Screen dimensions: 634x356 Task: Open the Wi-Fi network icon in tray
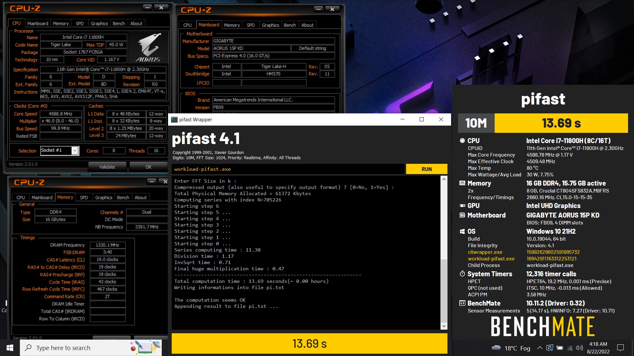(x=570, y=348)
